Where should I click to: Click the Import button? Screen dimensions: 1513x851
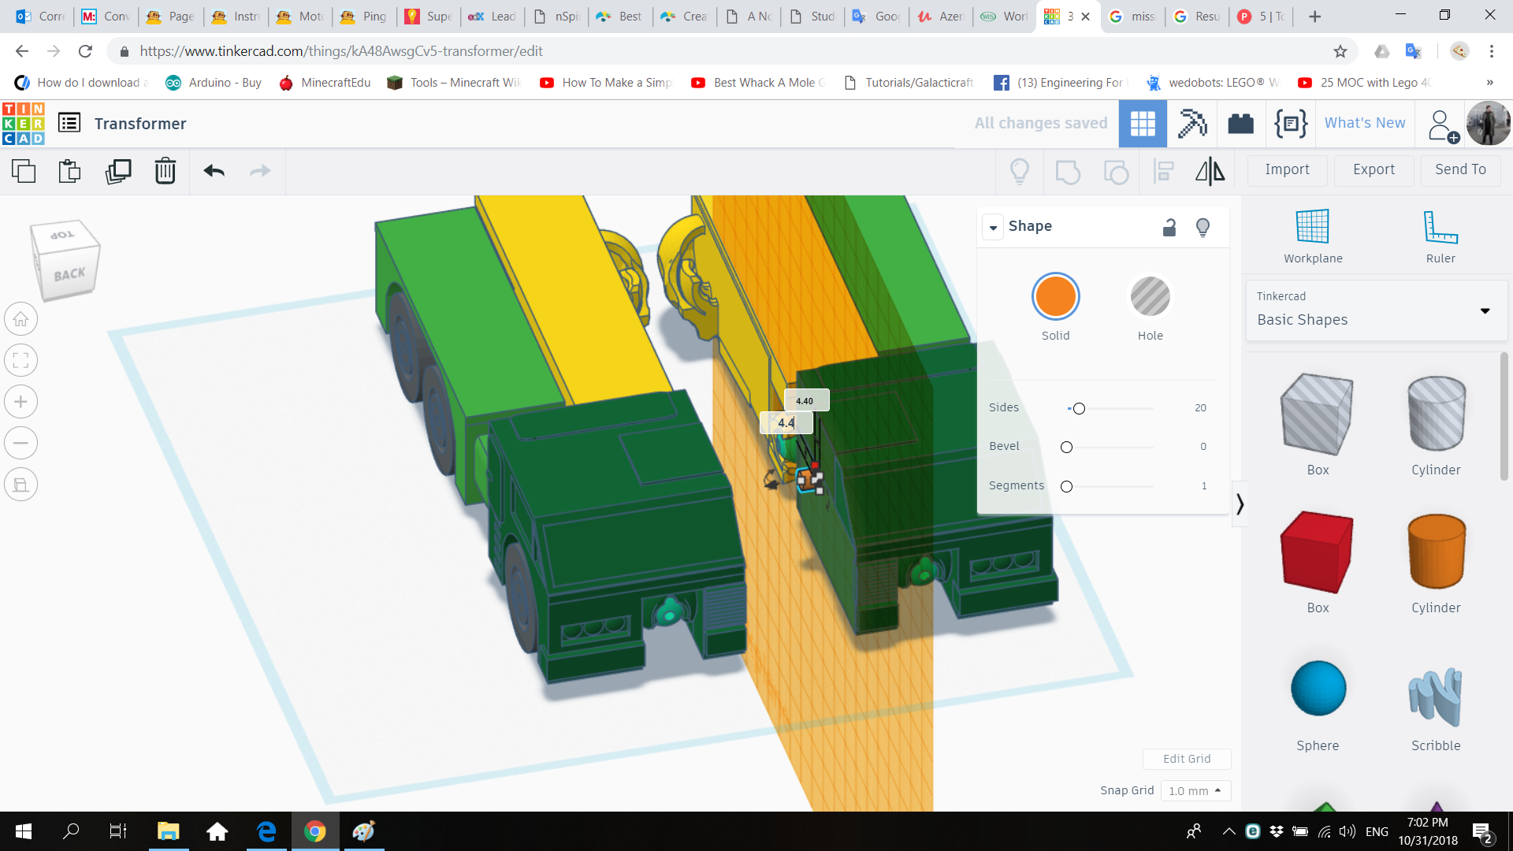pos(1286,170)
